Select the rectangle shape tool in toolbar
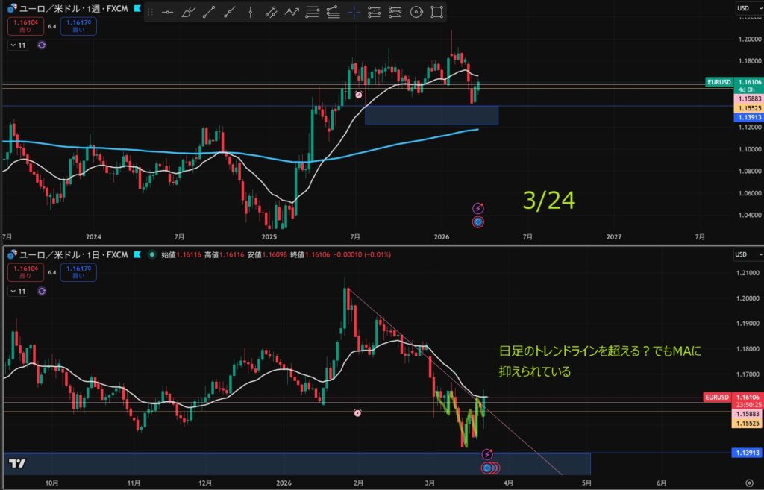Screen dimensions: 764x490 click(x=437, y=12)
